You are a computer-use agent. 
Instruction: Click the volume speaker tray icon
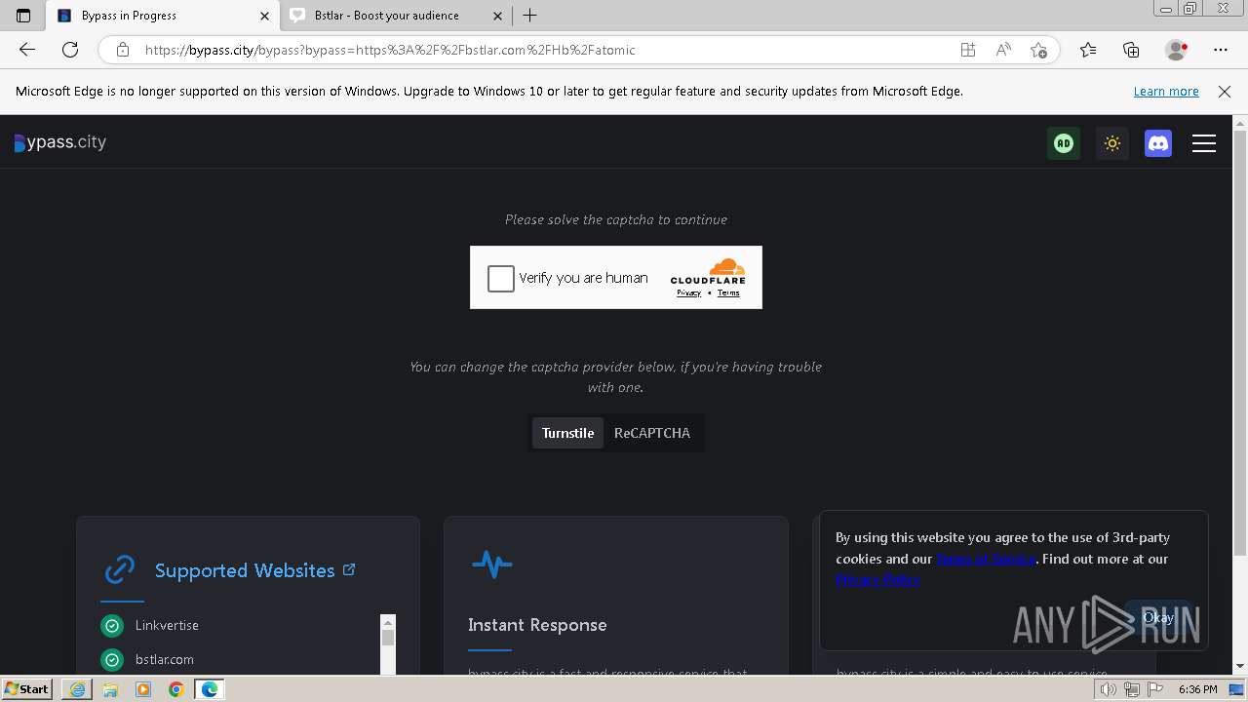tap(1109, 690)
